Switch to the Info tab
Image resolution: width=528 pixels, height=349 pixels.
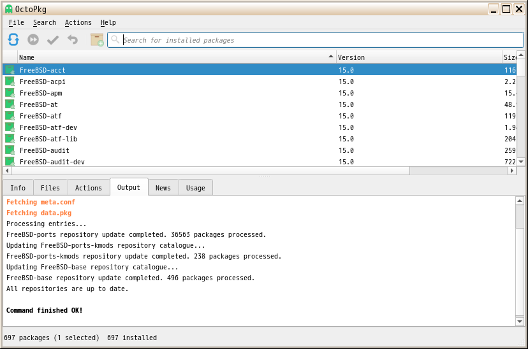coord(18,188)
